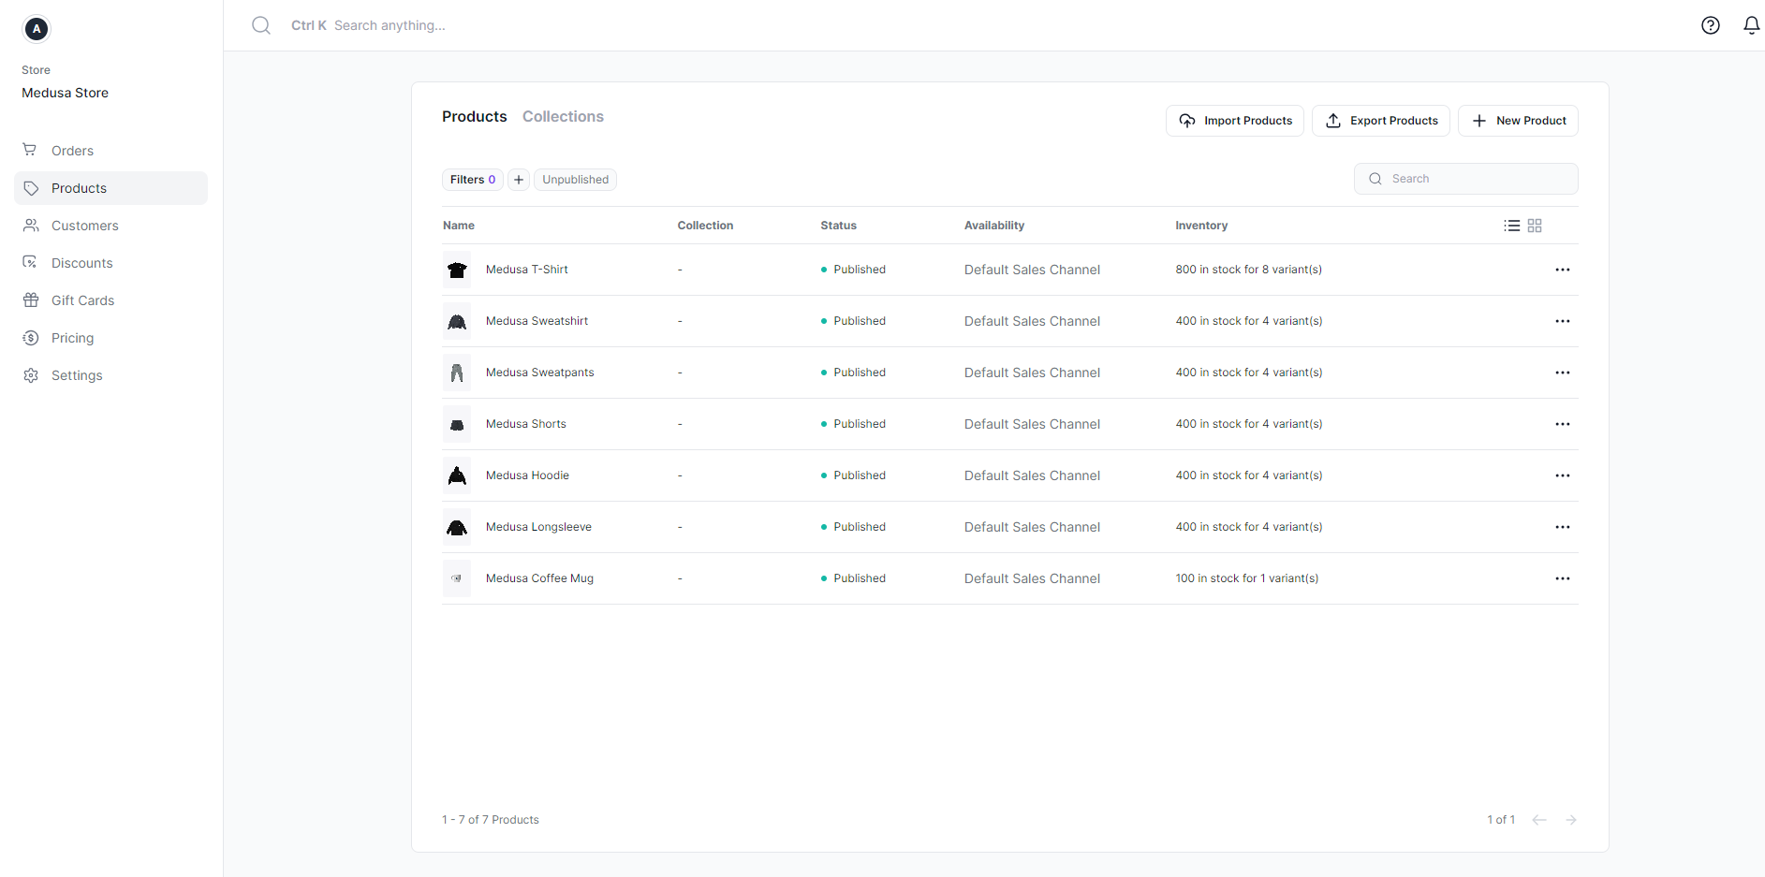Switch to the Collections tab
The width and height of the screenshot is (1765, 877).
pyautogui.click(x=563, y=116)
